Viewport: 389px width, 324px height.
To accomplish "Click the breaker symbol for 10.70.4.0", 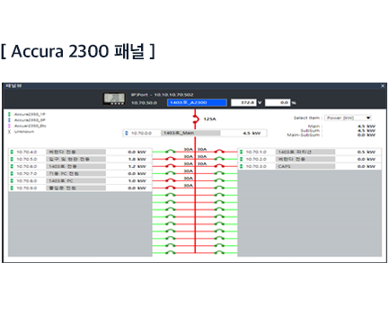I will coord(171,152).
